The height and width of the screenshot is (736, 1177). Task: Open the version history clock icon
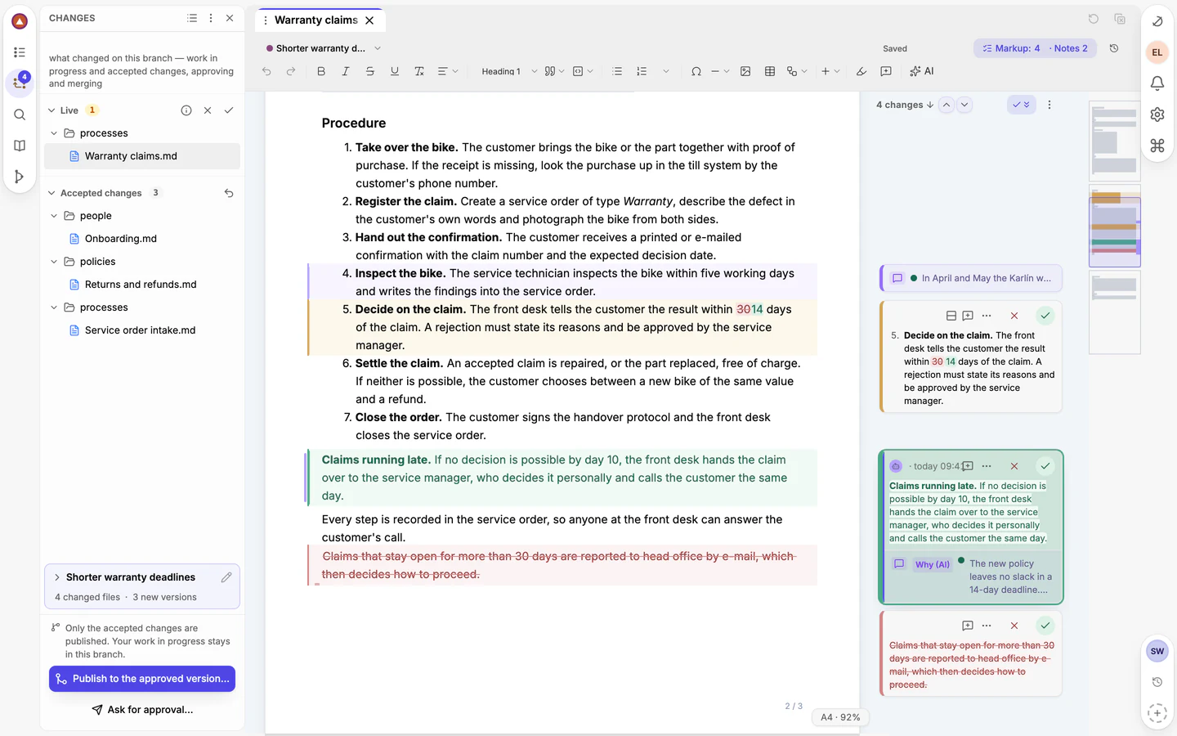[1114, 48]
